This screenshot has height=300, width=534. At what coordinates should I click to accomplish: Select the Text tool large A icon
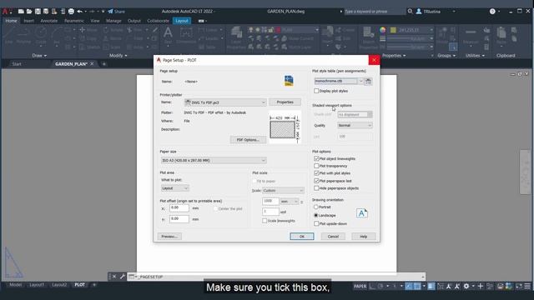point(168,33)
